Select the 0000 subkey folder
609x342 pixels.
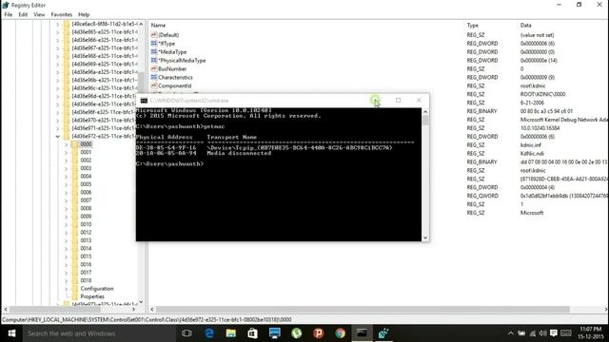pos(86,143)
